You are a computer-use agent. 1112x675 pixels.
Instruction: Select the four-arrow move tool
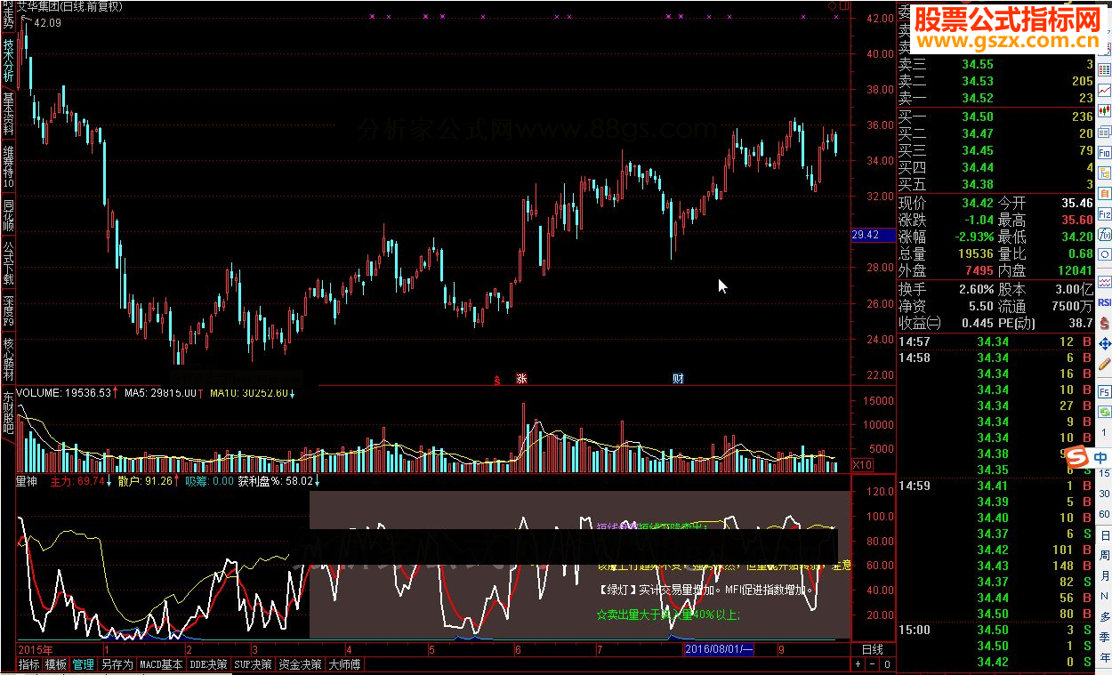coord(1105,344)
